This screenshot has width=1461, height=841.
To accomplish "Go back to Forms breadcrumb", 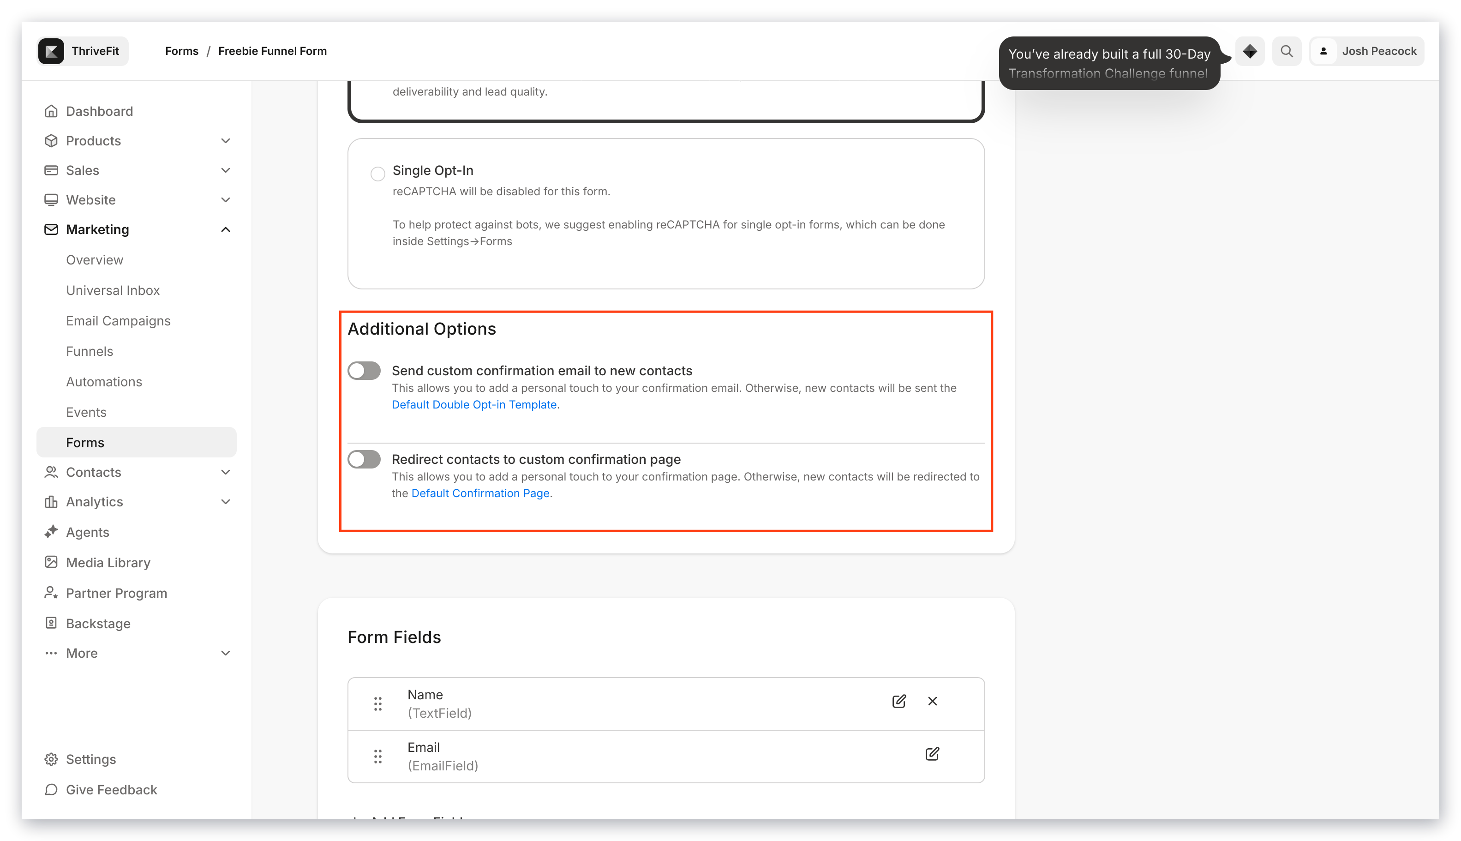I will click(181, 51).
